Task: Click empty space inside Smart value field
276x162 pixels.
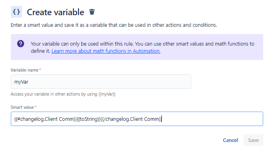Action: coord(211,119)
